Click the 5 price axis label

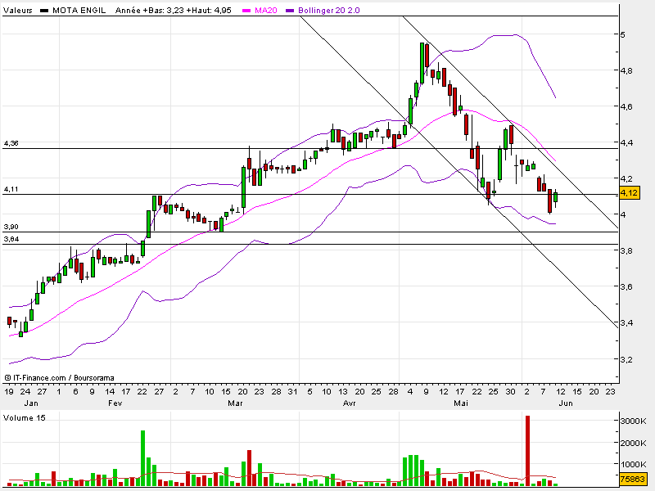coord(623,34)
